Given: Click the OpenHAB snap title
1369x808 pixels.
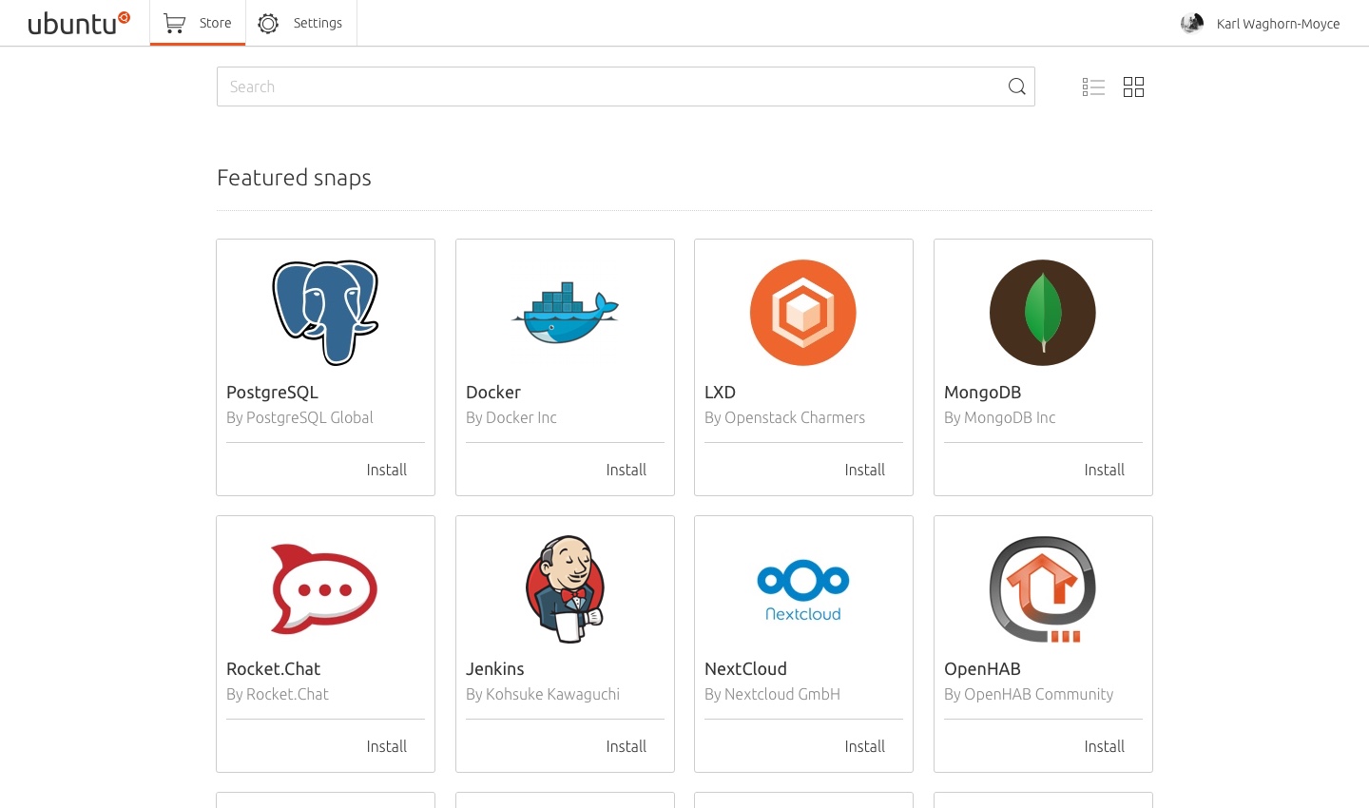Looking at the screenshot, I should pyautogui.click(x=982, y=668).
